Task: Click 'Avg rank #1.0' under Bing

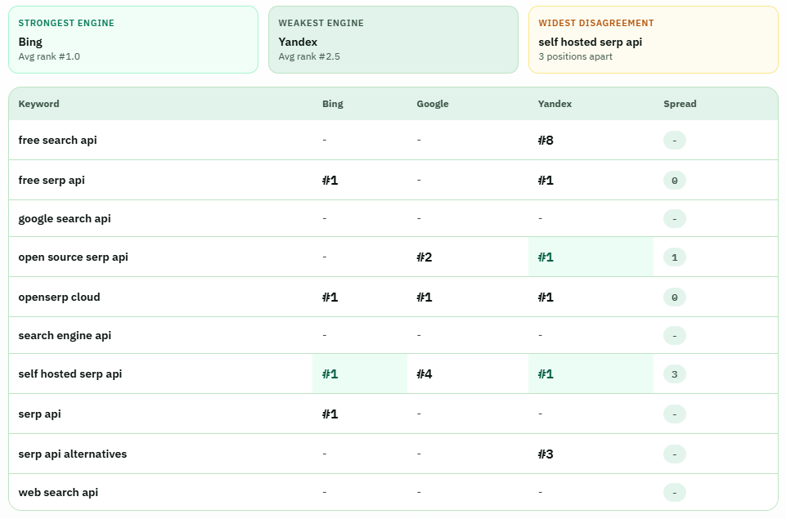Action: tap(49, 56)
